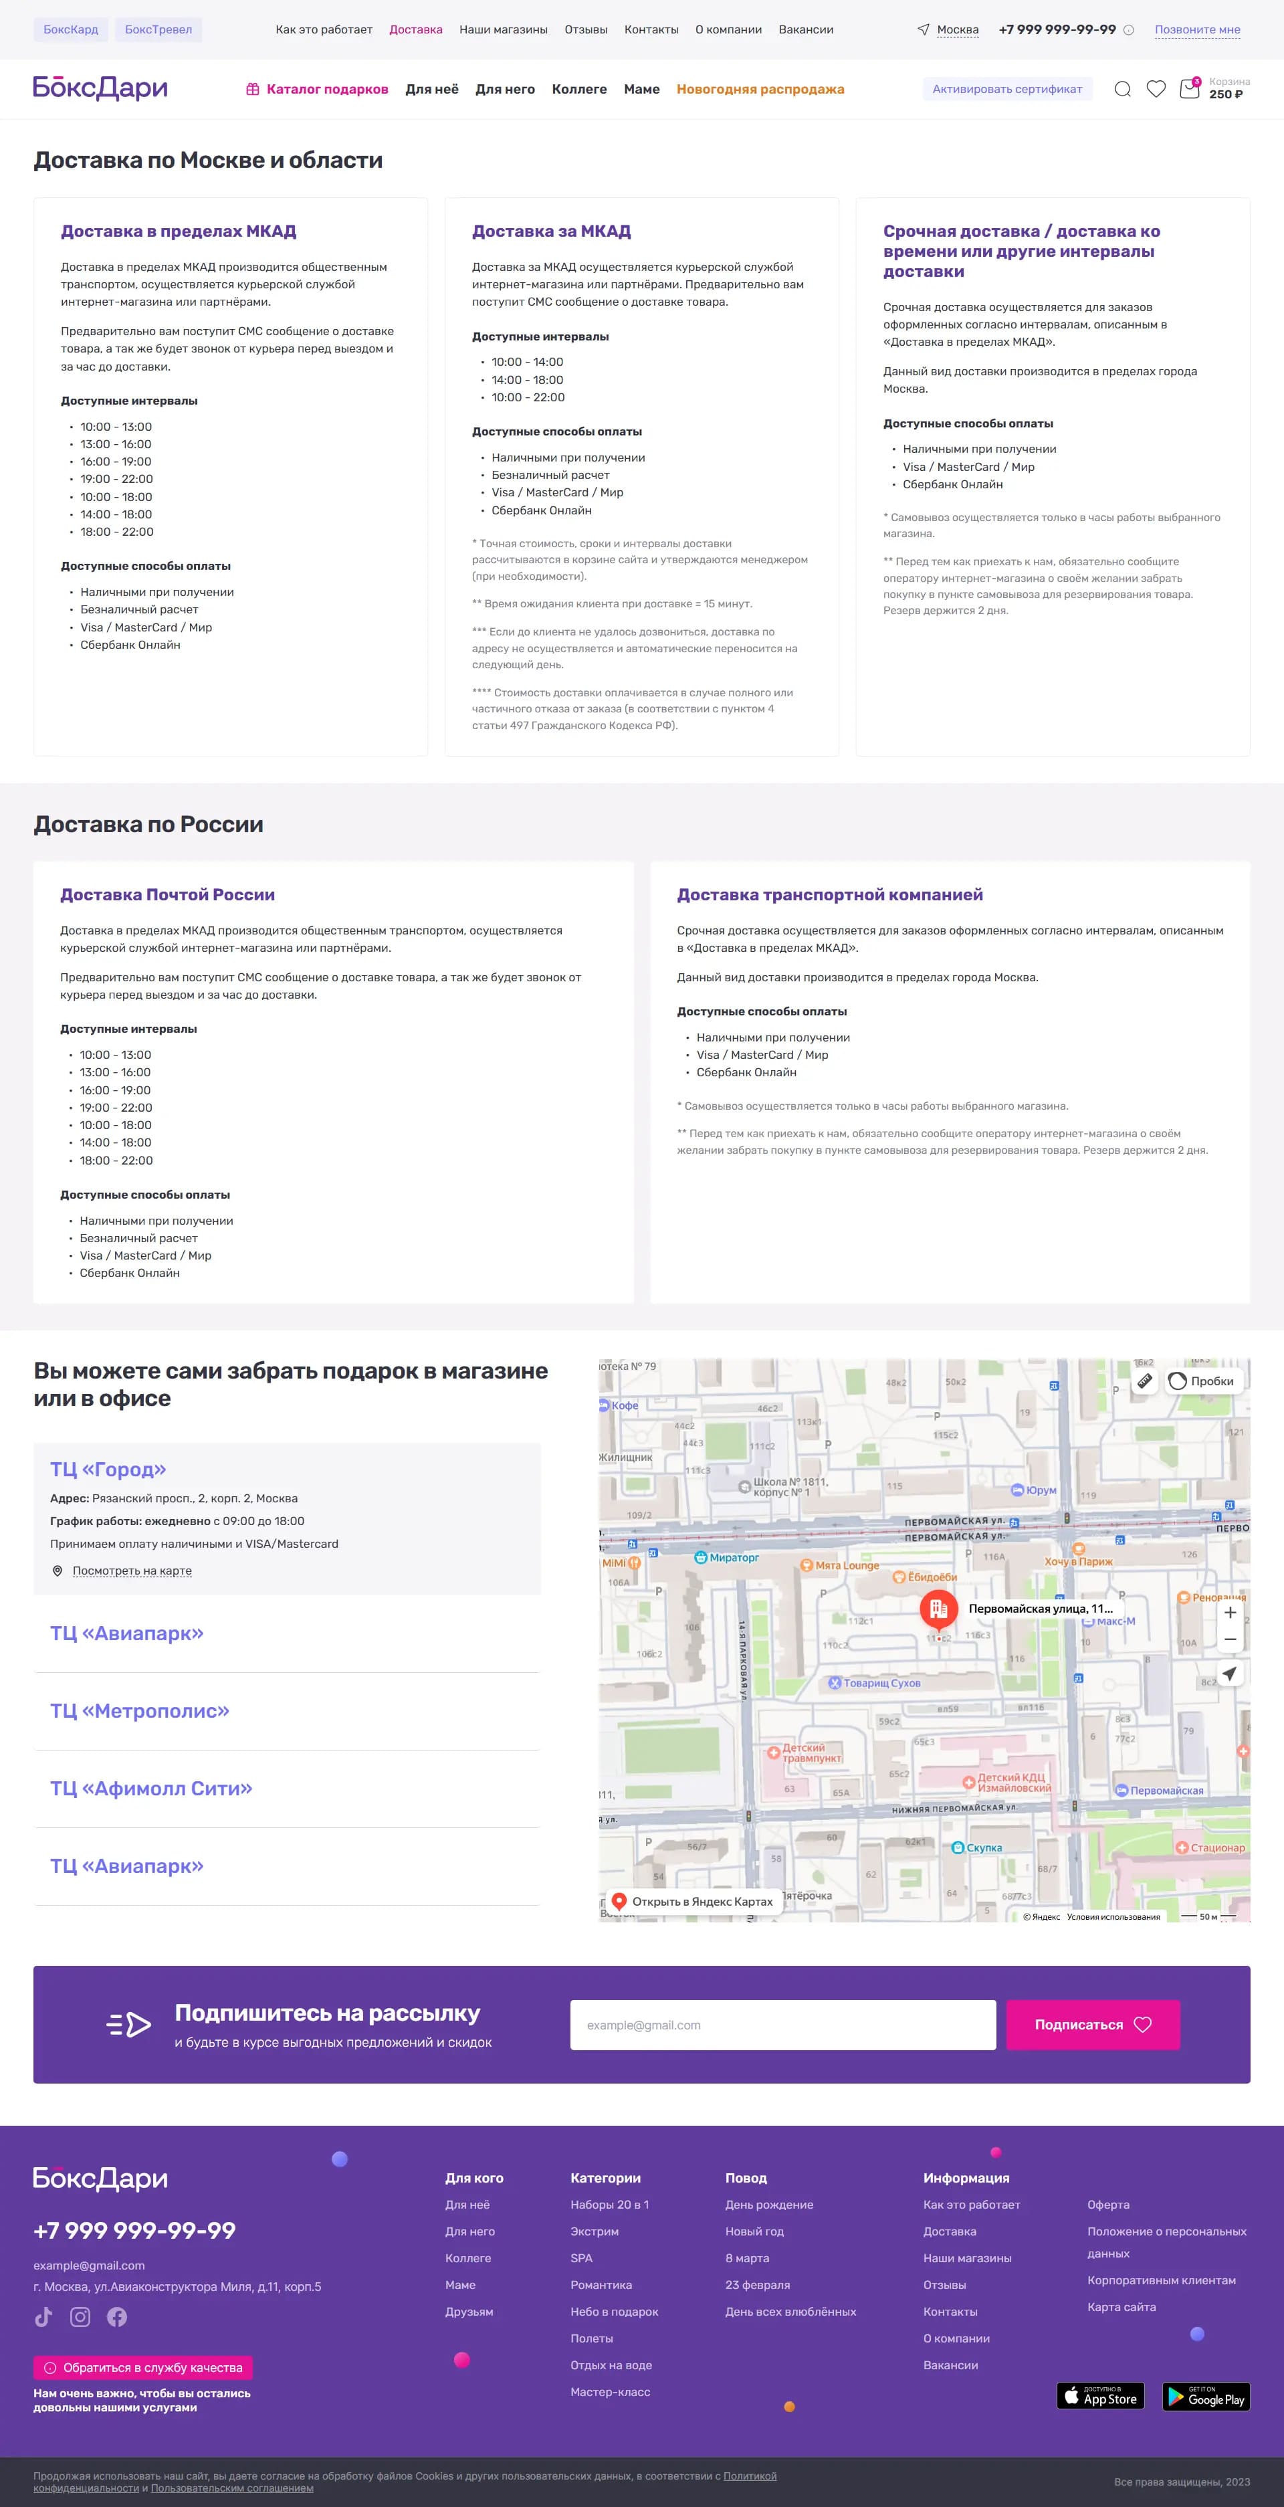Collapse ТЦ «Город» pickup point
The image size is (1284, 2507).
tap(108, 1470)
